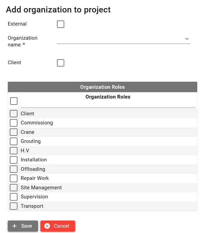Expand the Organization name dropdown arrow
Viewport: 203px width, 233px height.
point(187,39)
